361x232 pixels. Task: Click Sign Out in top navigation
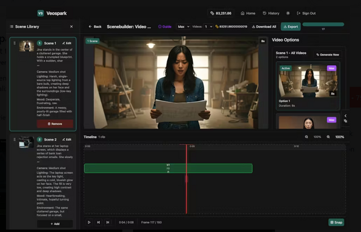click(x=306, y=13)
